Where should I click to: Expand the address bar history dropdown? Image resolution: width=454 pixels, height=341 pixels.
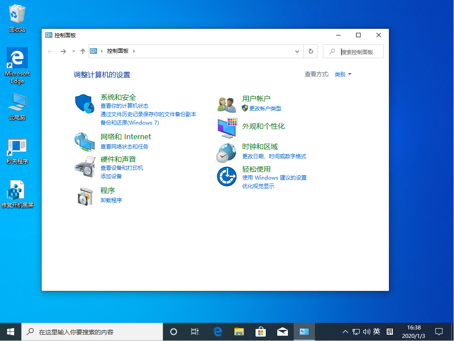pos(297,51)
